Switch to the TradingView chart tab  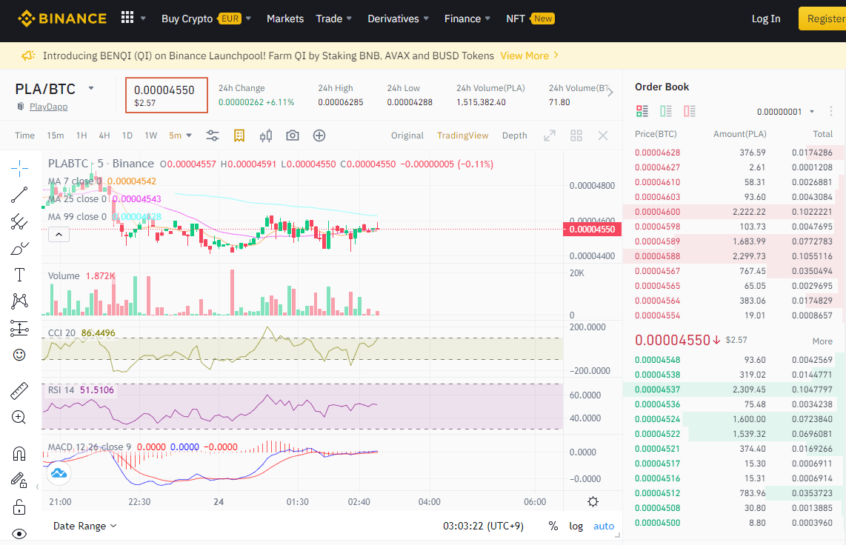click(462, 136)
